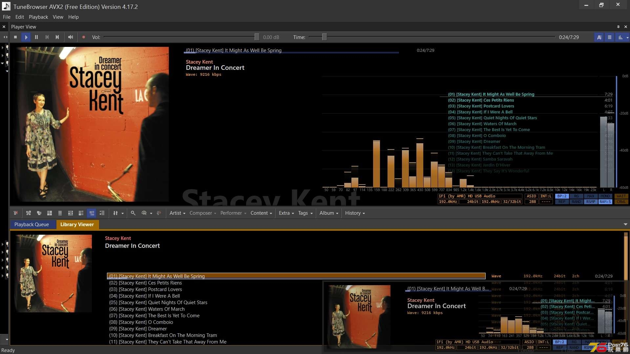Open the Extra filter dropdown
Screen dimensions: 630x354
[x=286, y=213]
